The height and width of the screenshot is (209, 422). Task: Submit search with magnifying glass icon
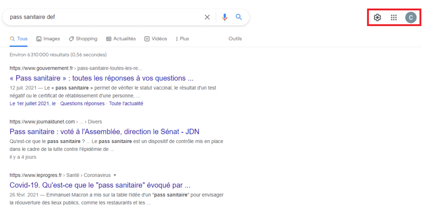[x=239, y=17]
